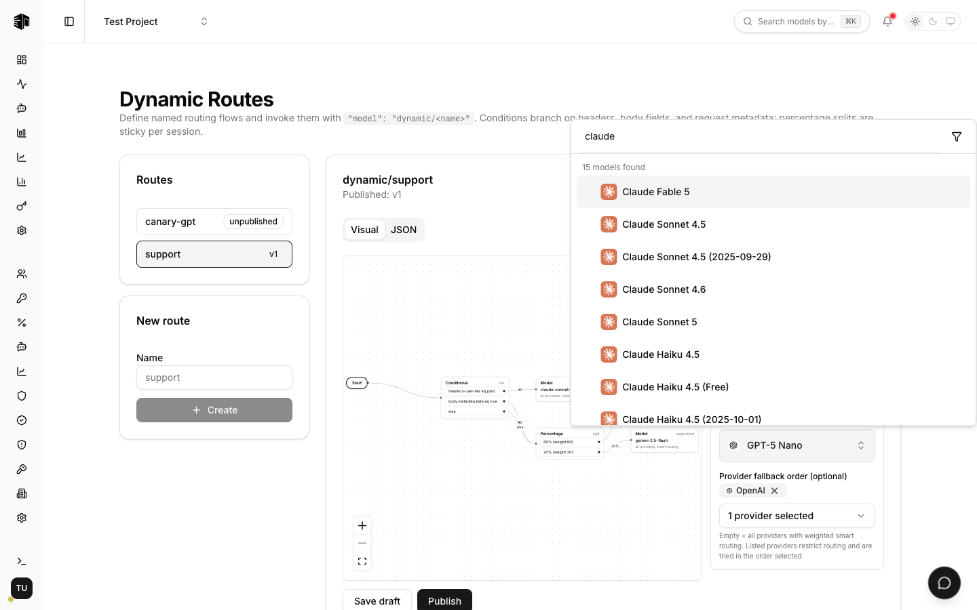Open the percent icon in sidebar
Screen dimensions: 977x610
click(x=22, y=323)
